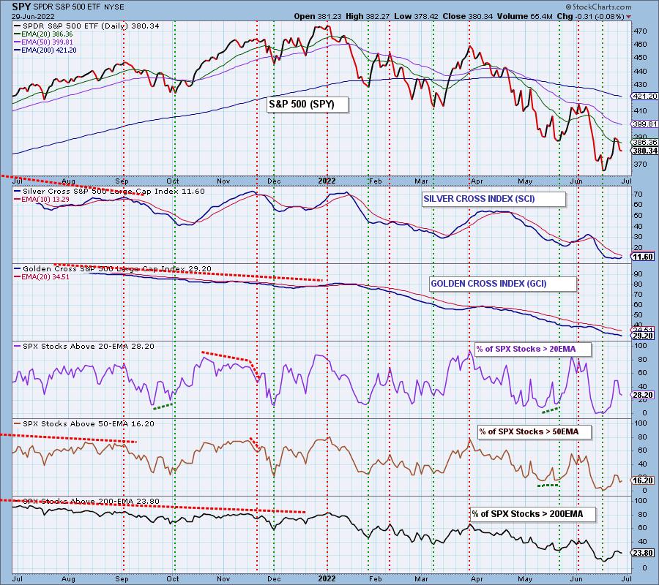Viewport: 659px width, 585px height.
Task: Click the Volume 65.4M value
Action: pyautogui.click(x=524, y=16)
